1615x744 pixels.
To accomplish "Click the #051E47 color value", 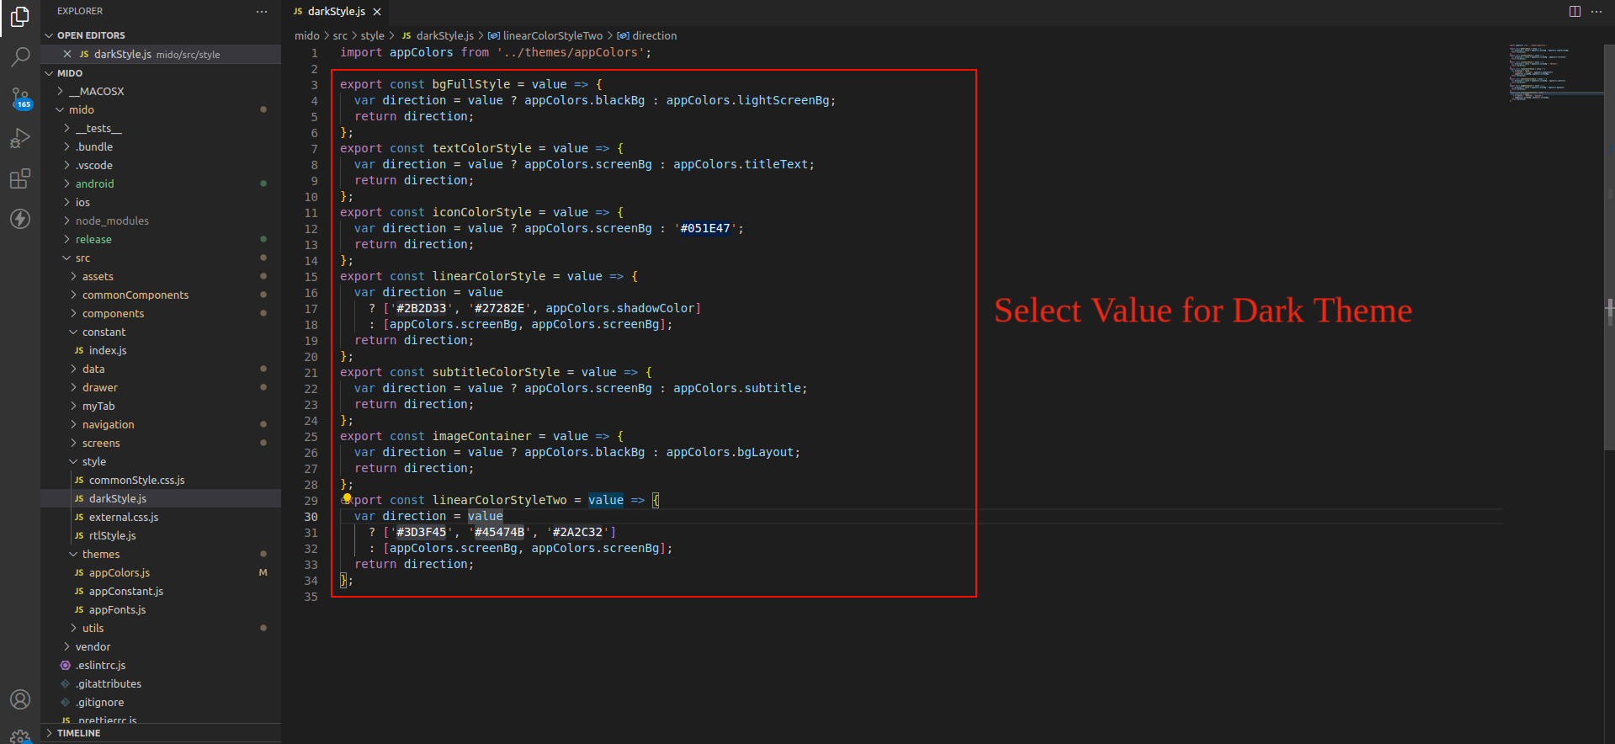I will tap(705, 228).
